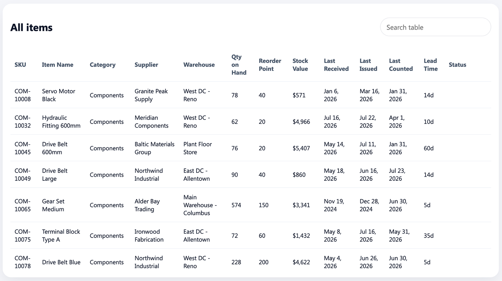Select the Servo Motor Black row
Image resolution: width=502 pixels, height=281 pixels.
(x=251, y=95)
